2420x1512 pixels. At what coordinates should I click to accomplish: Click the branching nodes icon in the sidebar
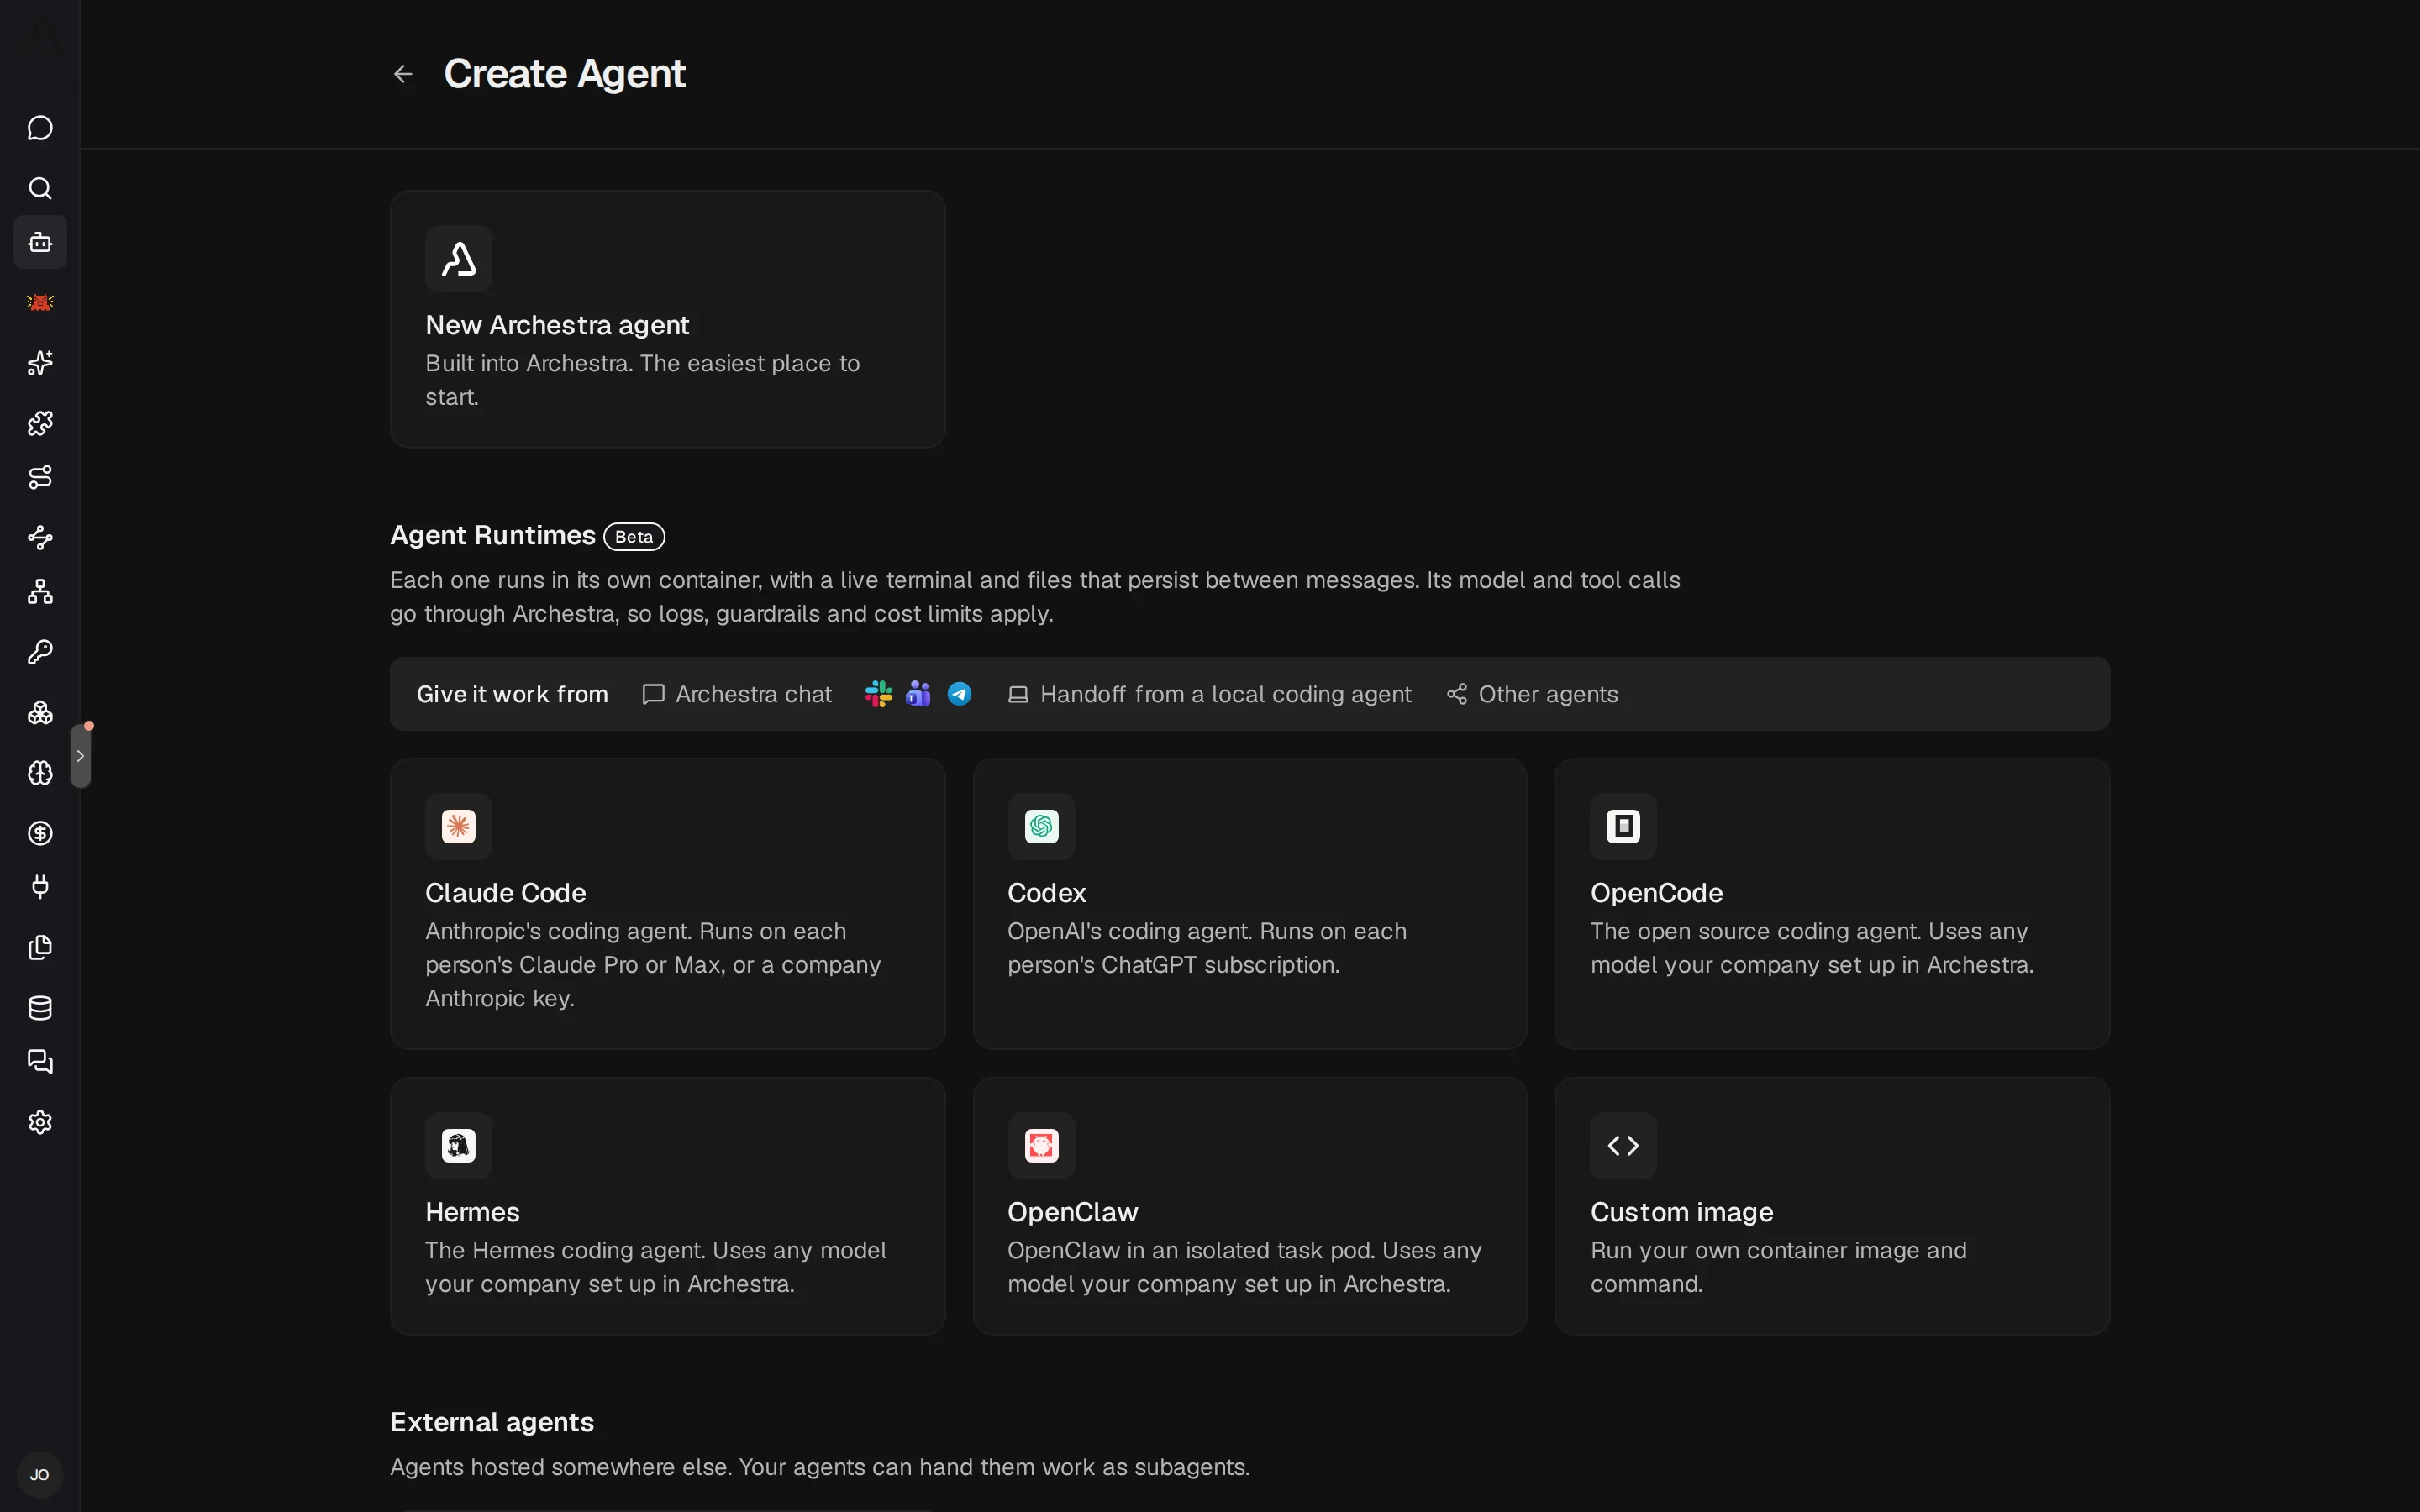pos(40,537)
